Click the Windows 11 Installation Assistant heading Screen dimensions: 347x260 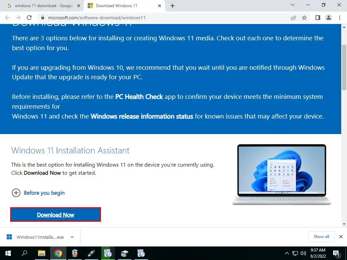70,150
